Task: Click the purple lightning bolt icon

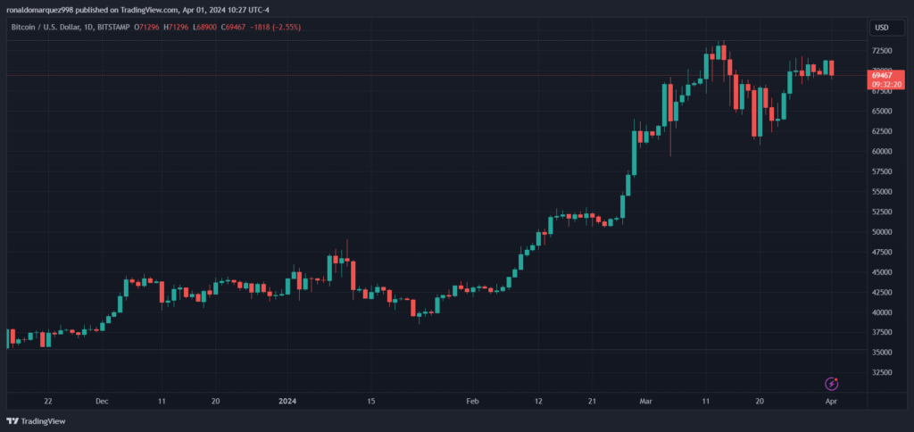Action: [x=832, y=384]
